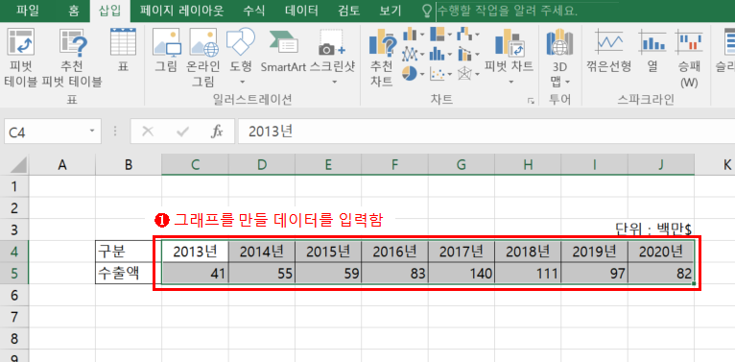Screen dimensions: 735x362
Task: Insert a Line sparkline (꺾은선형)
Action: pos(609,49)
